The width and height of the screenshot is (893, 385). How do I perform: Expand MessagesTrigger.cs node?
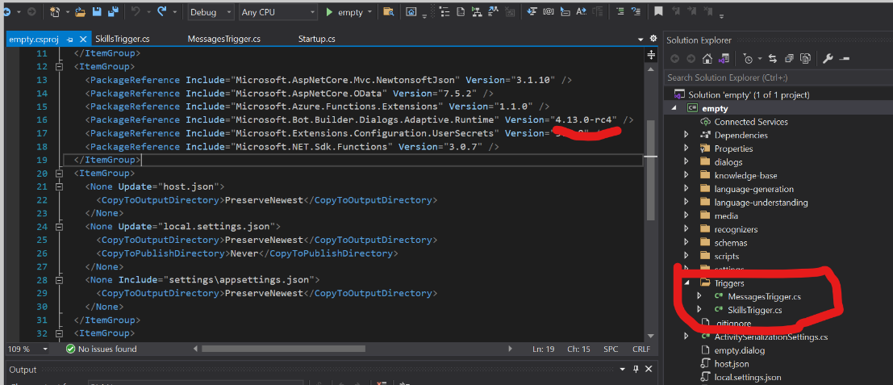point(700,296)
